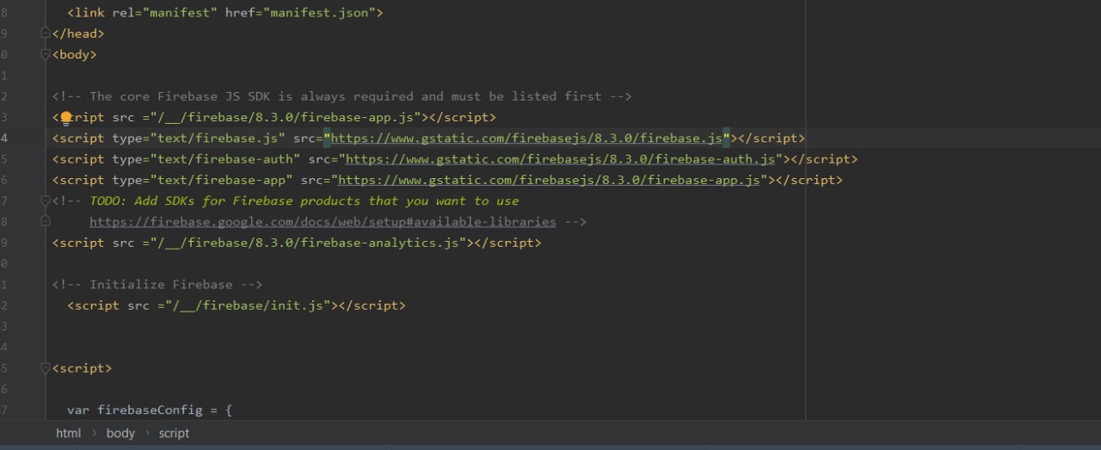Select 'html' in the breadcrumb bar
This screenshot has width=1101, height=450.
point(68,433)
